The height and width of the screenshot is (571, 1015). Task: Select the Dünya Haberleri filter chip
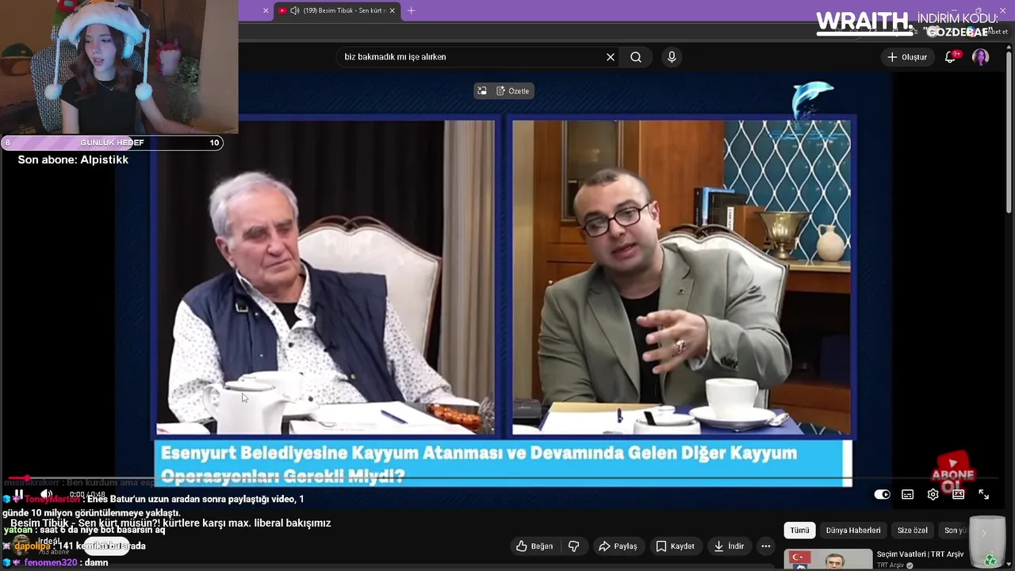(x=853, y=530)
